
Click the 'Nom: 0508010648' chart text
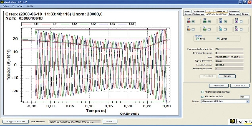click(x=24, y=18)
